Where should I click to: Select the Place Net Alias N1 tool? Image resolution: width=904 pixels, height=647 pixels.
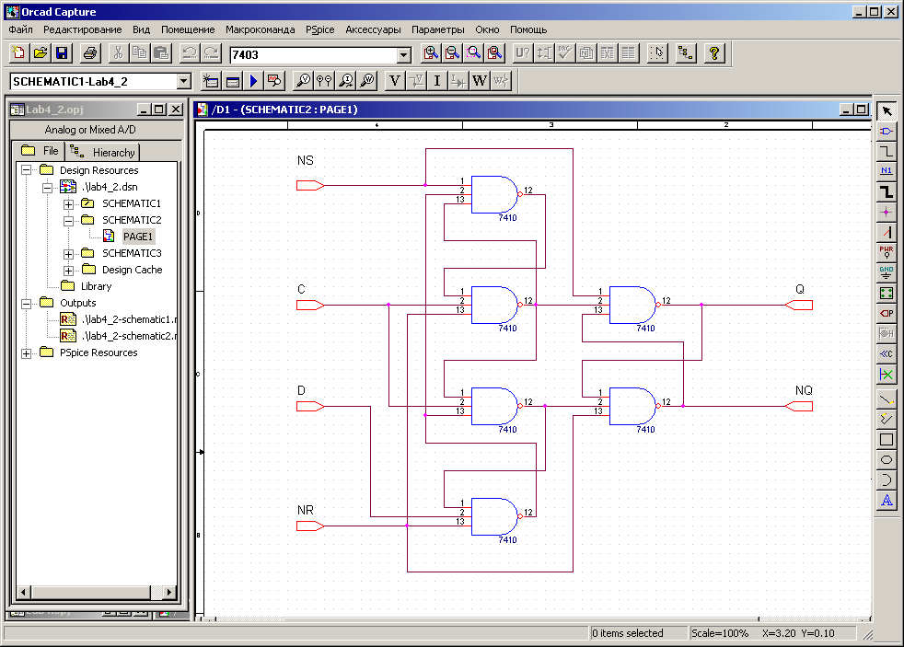887,171
